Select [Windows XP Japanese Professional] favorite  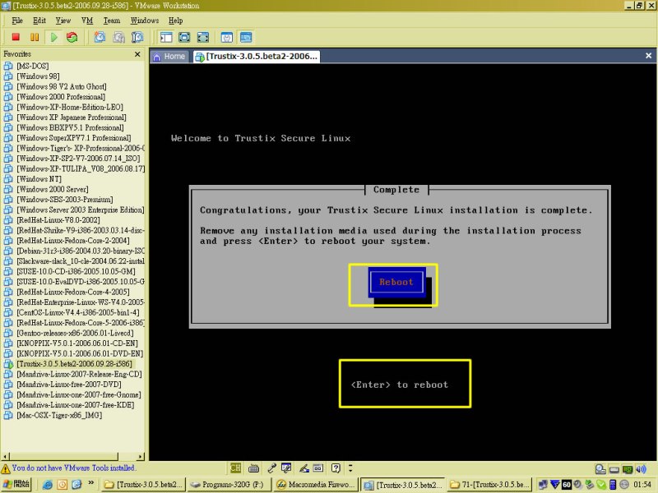[72, 117]
